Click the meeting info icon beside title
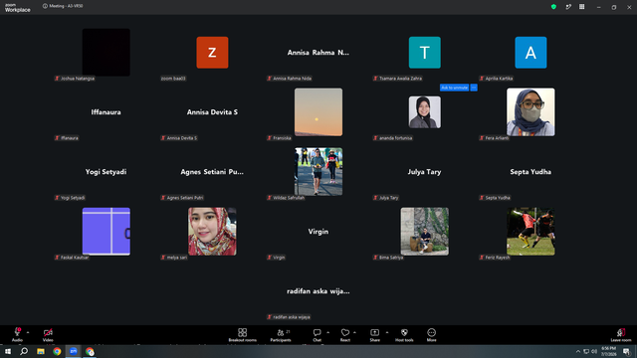Viewport: 637px width, 358px height. 45,6
